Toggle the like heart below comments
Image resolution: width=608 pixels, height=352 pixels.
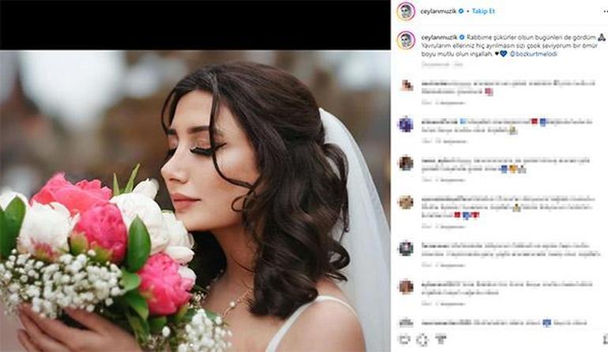click(x=404, y=339)
